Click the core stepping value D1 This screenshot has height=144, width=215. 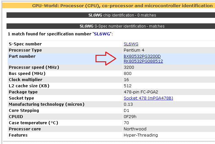click(x=126, y=110)
